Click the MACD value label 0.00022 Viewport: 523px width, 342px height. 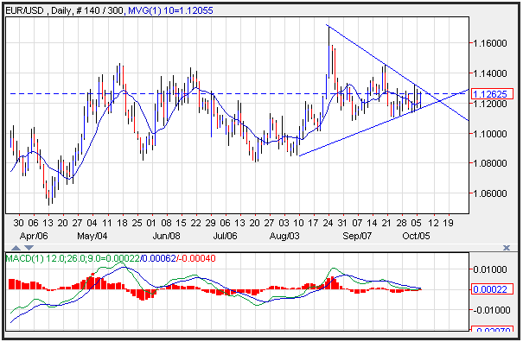492,289
